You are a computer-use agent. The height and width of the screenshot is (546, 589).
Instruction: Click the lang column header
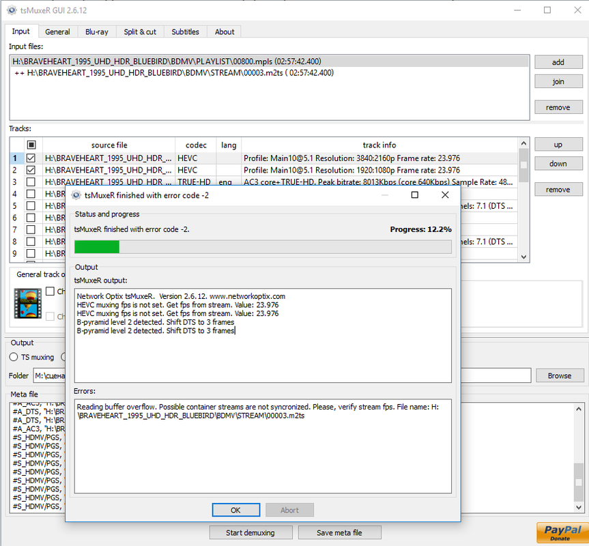229,145
